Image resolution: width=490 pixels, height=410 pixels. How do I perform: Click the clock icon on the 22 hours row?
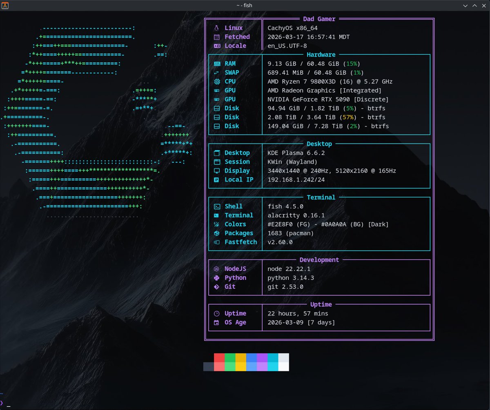pyautogui.click(x=216, y=314)
